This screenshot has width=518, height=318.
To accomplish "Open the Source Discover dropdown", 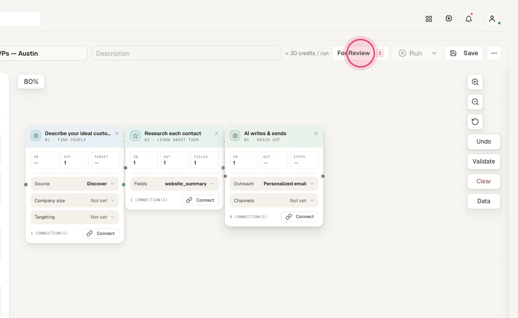I will tap(75, 184).
